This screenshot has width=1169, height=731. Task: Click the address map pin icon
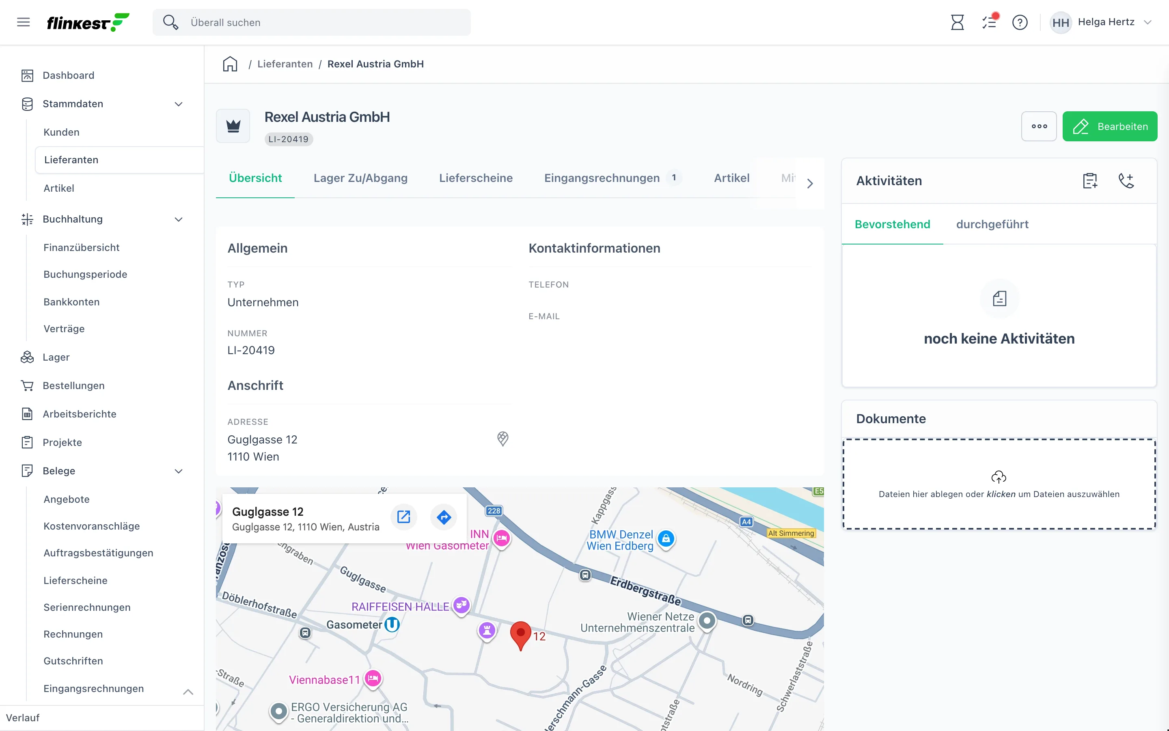coord(503,439)
